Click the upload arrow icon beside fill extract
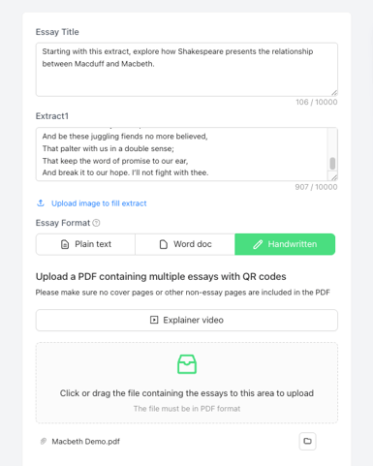This screenshot has width=373, height=466. click(41, 203)
